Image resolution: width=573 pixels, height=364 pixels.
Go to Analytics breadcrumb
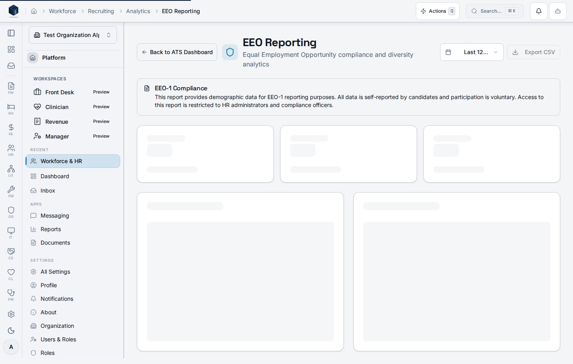coord(138,11)
